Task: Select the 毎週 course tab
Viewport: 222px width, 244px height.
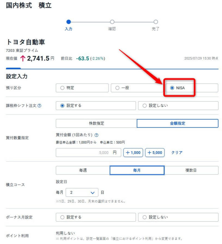Action: point(83,170)
